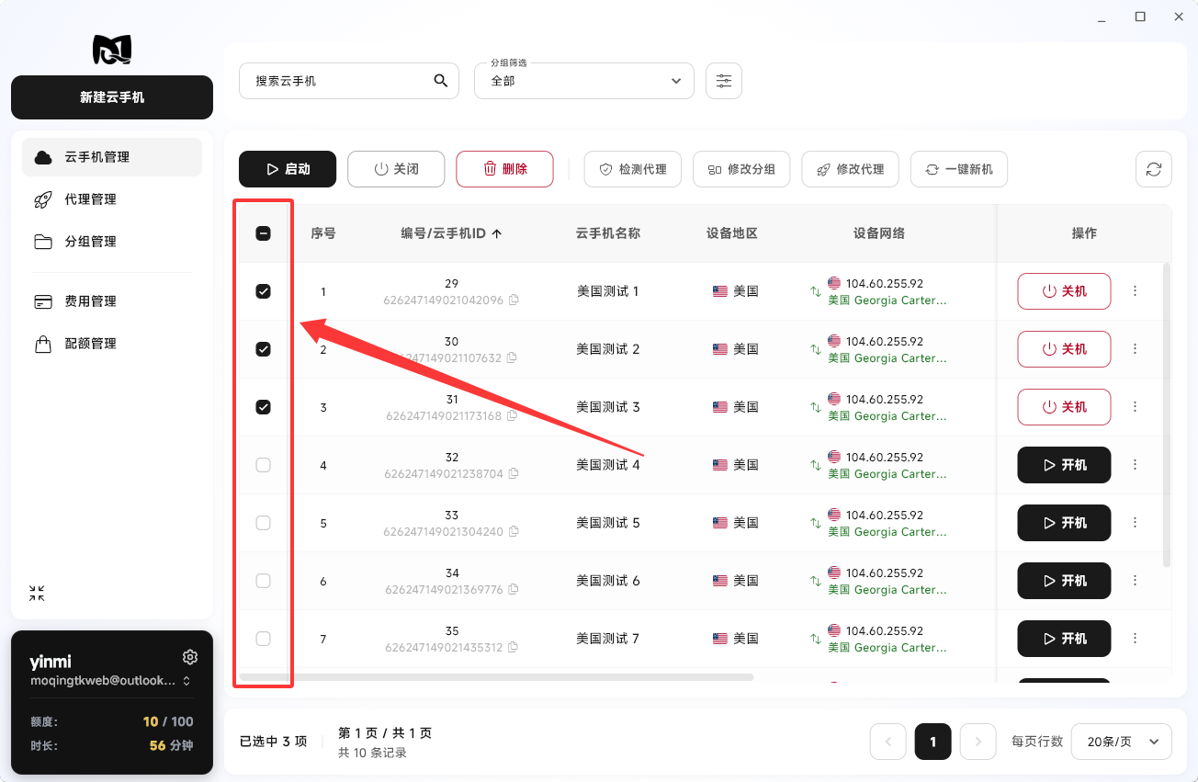Open more options for 美国测试 6
This screenshot has height=782, width=1198.
[1135, 581]
